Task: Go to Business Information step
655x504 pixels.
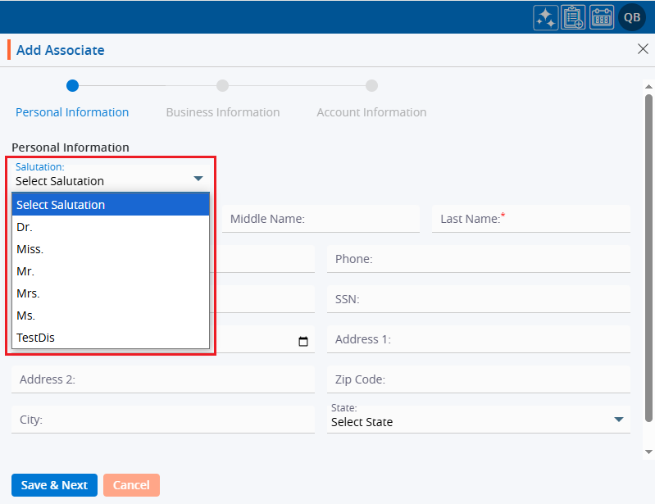Action: pos(222,112)
